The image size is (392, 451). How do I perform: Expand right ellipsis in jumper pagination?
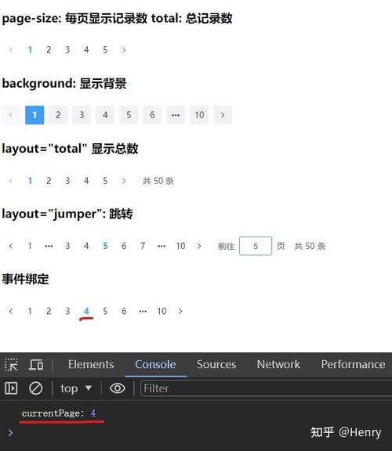coord(162,246)
